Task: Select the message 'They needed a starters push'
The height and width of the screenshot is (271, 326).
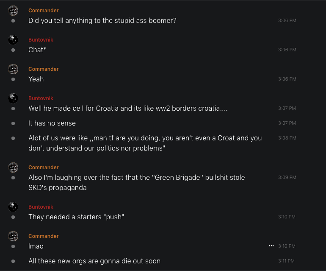Action: 76,217
